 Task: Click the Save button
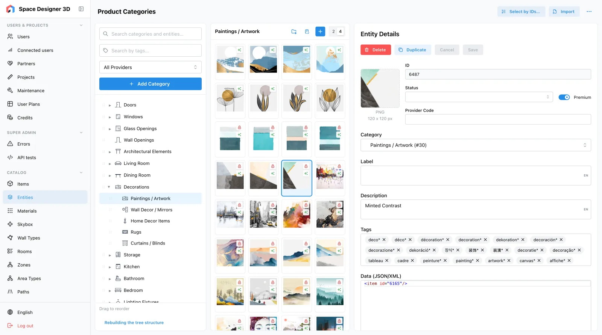point(473,50)
